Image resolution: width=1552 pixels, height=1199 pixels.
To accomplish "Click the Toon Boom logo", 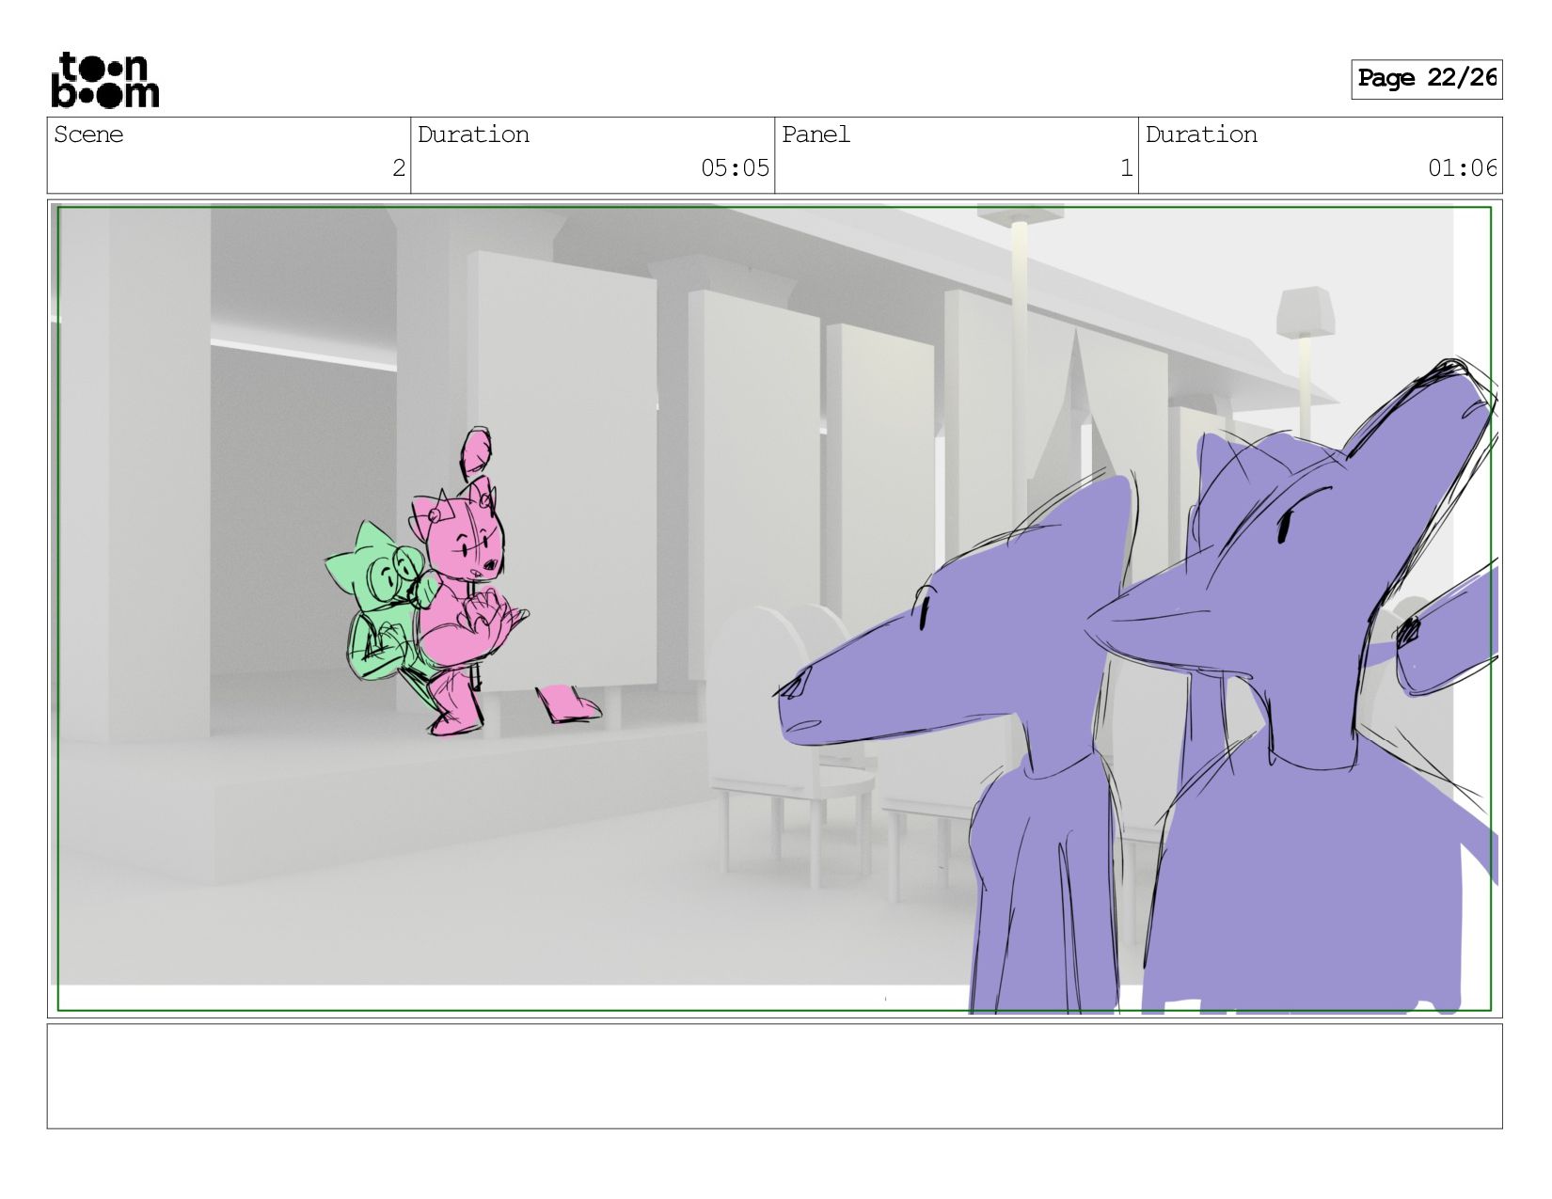I will click(105, 80).
